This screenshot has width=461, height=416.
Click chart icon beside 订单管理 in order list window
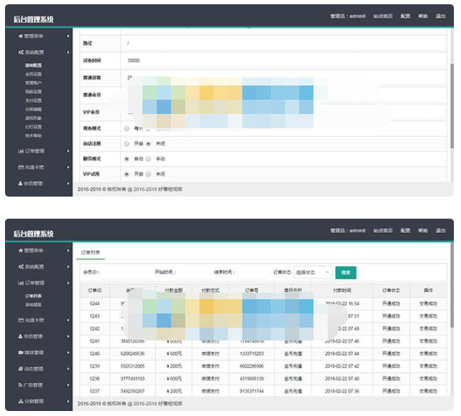21,283
